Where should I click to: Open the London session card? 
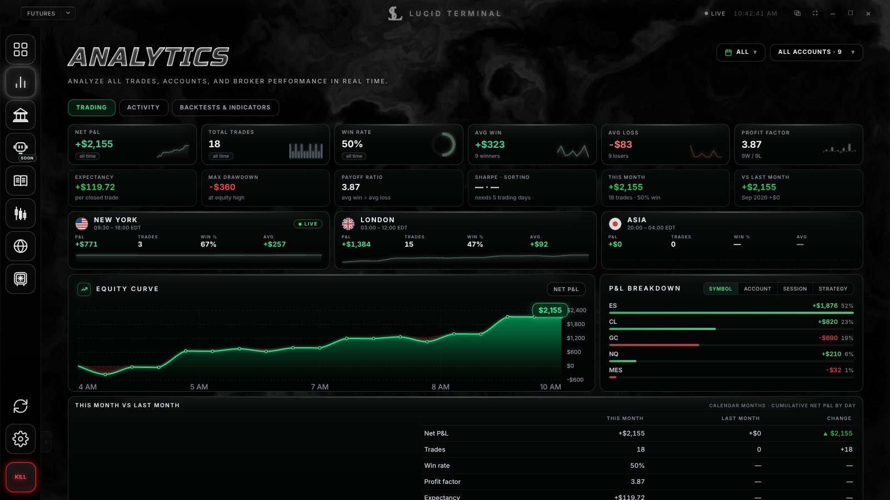pos(465,240)
